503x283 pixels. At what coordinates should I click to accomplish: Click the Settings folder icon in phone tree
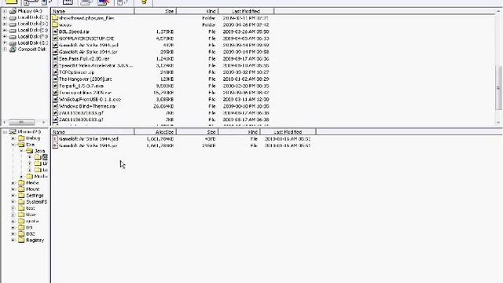tap(21, 196)
